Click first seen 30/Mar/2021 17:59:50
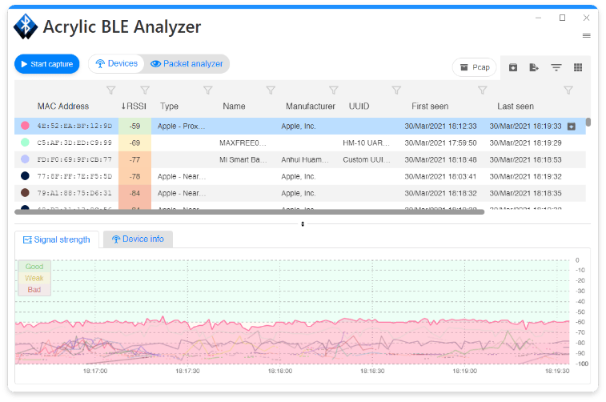The width and height of the screenshot is (606, 402). 440,143
